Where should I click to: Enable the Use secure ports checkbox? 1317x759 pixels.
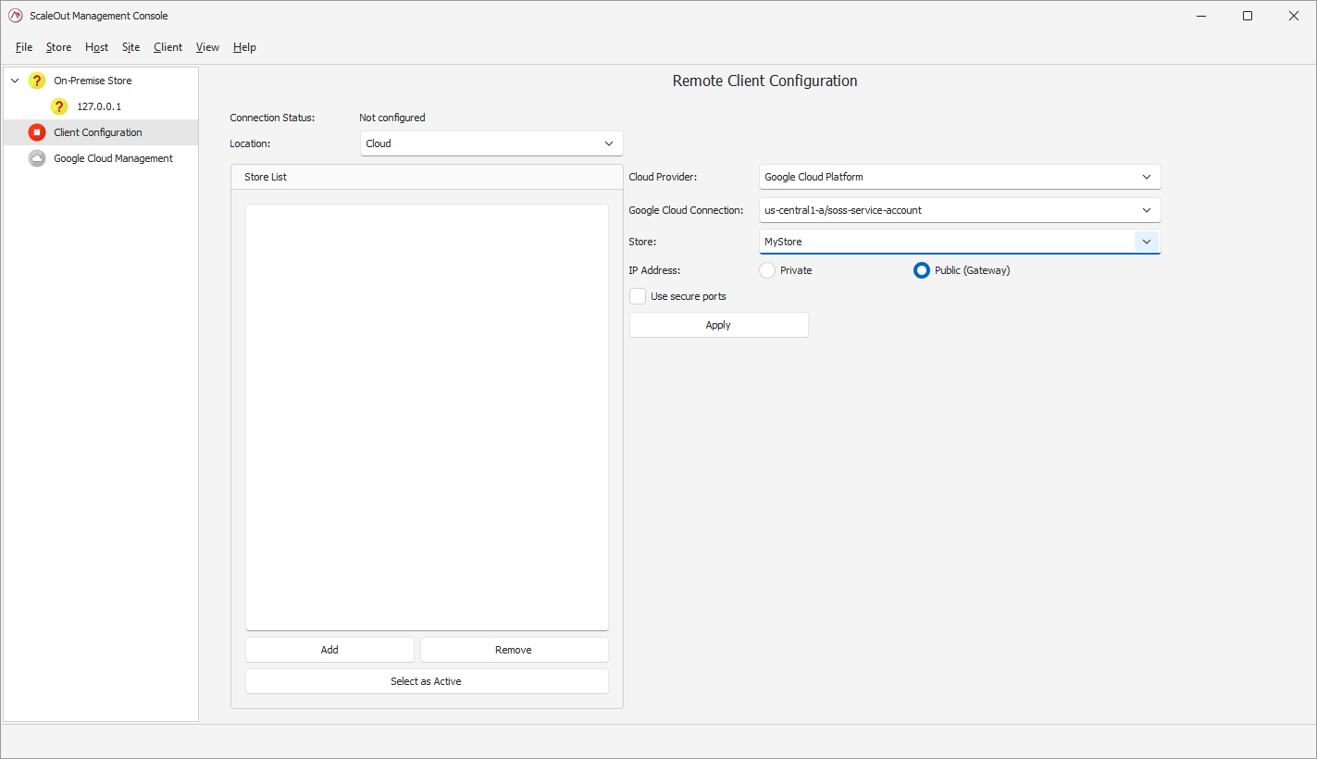[638, 296]
